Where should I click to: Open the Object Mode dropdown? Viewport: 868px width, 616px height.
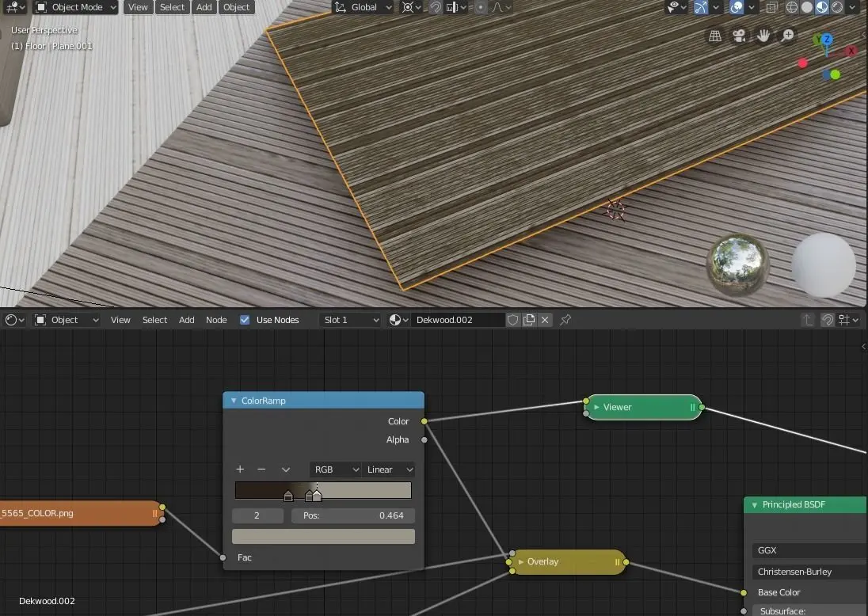(x=76, y=7)
